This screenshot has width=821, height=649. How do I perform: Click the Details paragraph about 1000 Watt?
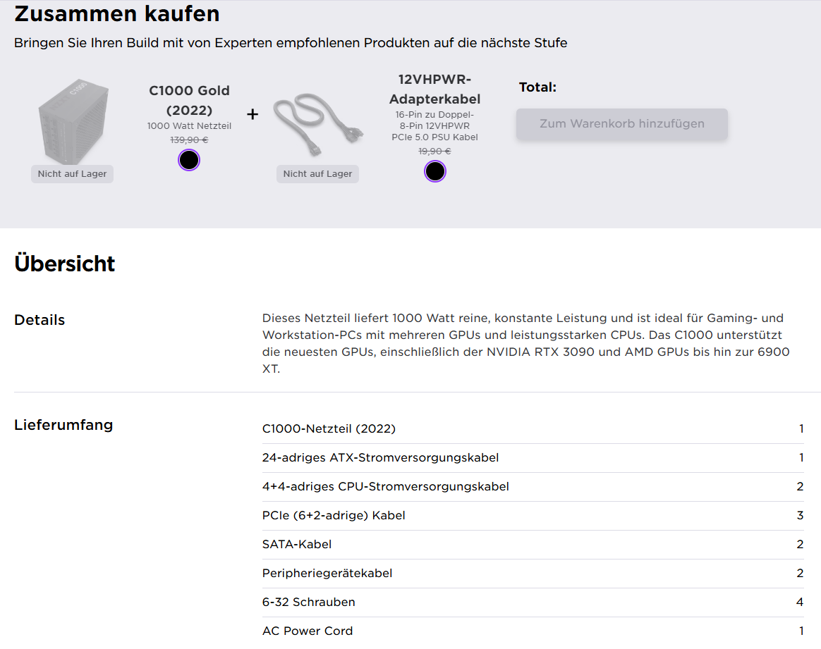coord(525,344)
